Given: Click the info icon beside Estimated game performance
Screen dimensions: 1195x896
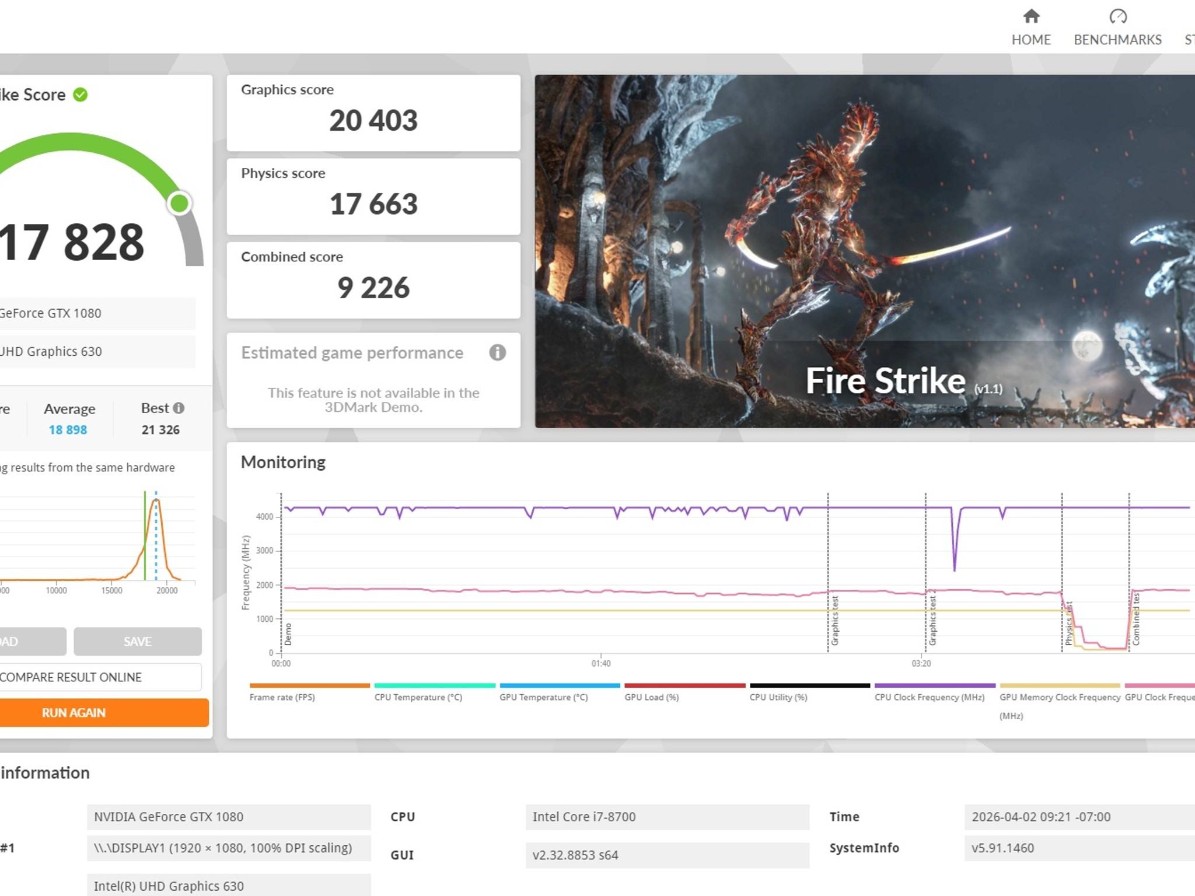Looking at the screenshot, I should [497, 352].
